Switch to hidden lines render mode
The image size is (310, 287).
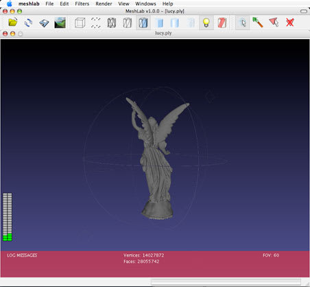(x=127, y=23)
